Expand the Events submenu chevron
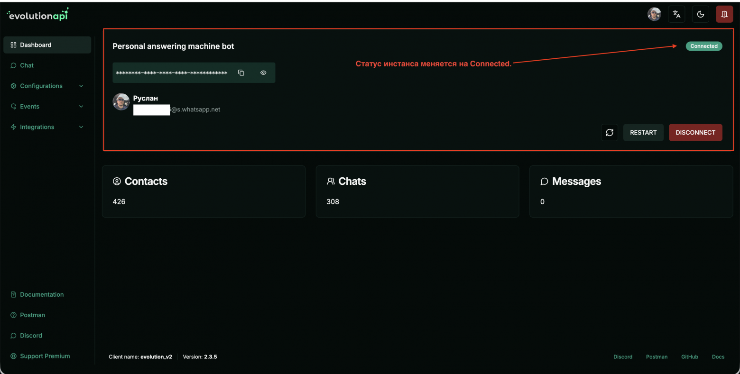This screenshot has height=374, width=740. tap(81, 107)
